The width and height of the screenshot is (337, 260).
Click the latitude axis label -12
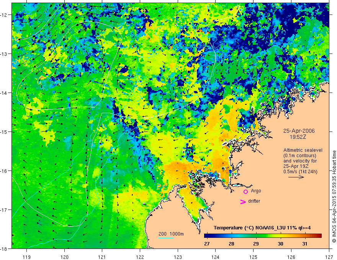coord(4,15)
